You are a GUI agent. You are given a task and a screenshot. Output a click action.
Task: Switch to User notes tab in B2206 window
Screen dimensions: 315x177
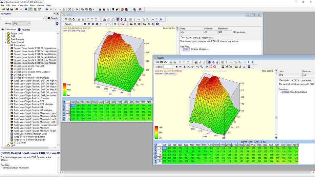(207, 38)
